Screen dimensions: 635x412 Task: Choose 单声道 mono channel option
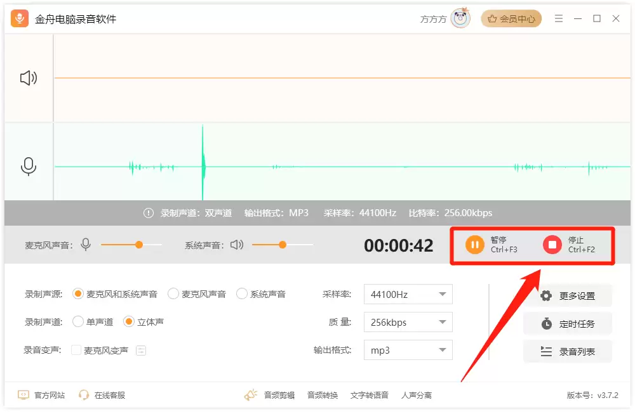77,322
